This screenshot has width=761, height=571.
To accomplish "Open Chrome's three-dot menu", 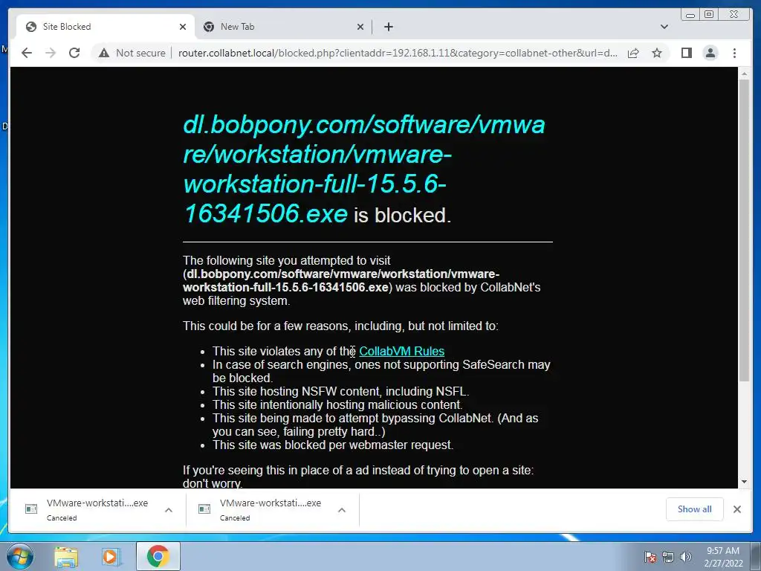I will coord(734,53).
